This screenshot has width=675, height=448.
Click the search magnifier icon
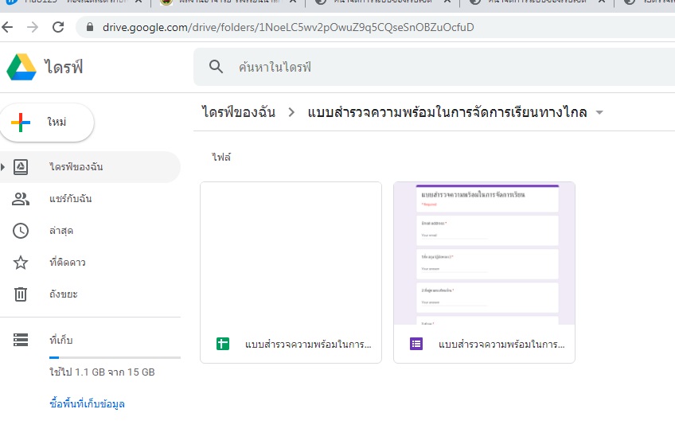point(216,67)
